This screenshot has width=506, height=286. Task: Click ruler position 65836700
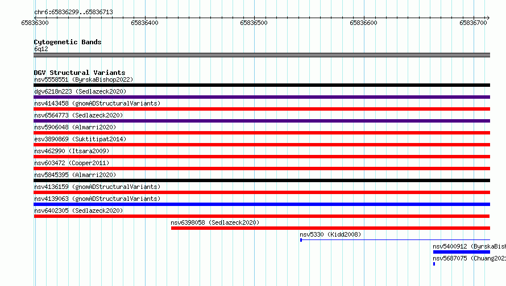473,23
